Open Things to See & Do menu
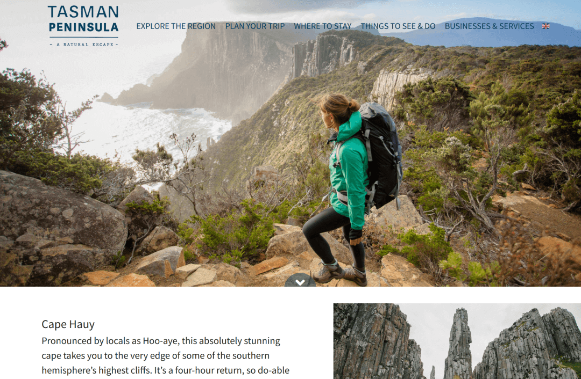 click(x=398, y=26)
